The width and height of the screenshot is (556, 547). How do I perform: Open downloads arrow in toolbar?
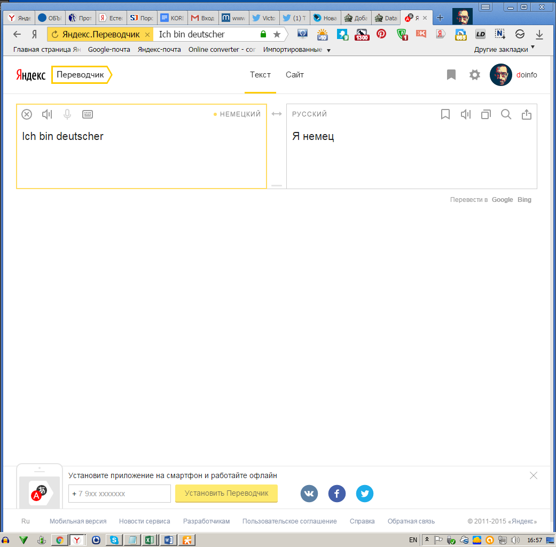pos(539,34)
